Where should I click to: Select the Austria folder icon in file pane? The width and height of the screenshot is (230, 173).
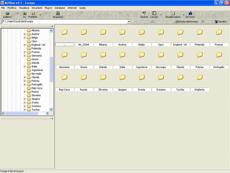(x=122, y=32)
